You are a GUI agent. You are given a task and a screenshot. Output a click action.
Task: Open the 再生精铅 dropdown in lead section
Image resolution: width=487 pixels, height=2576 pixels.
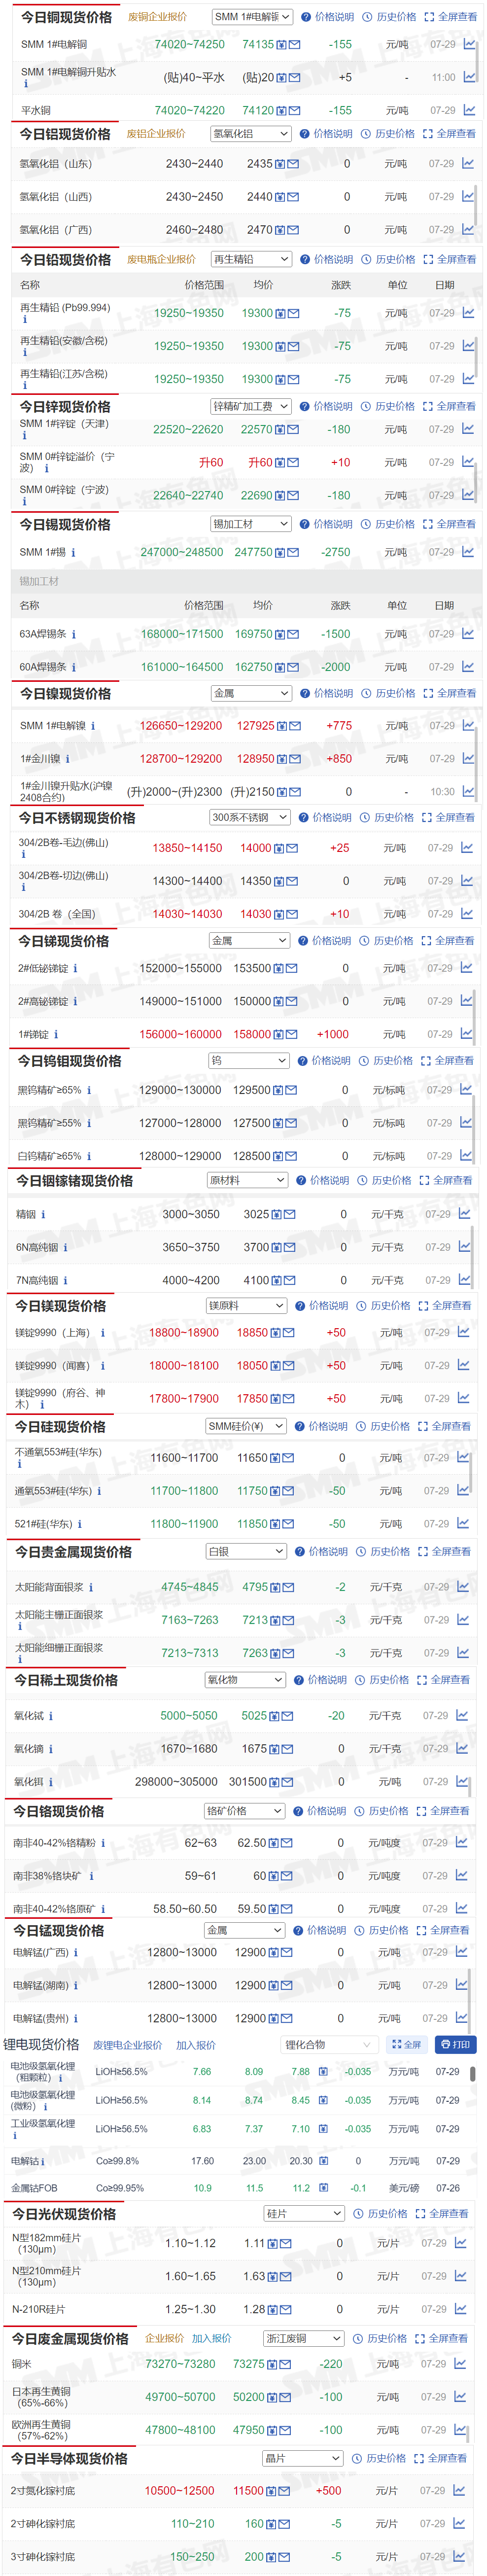(x=251, y=259)
